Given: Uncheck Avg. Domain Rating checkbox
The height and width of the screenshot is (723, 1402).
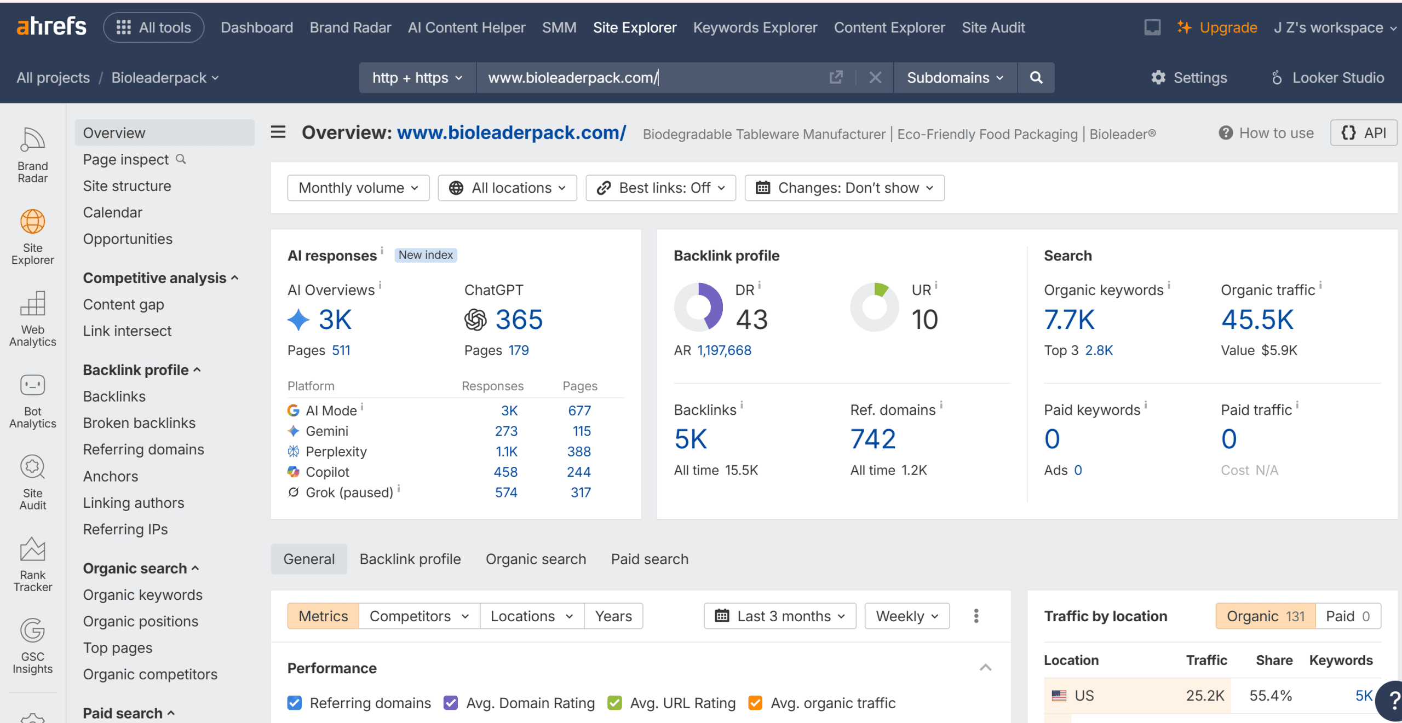Looking at the screenshot, I should pos(451,703).
